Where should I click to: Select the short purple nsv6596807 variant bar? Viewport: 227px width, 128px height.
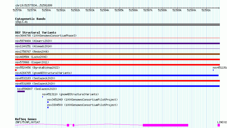[21, 91]
